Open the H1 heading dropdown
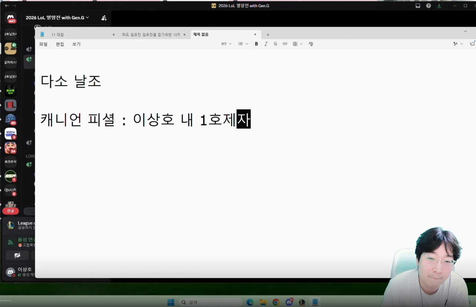The image size is (476, 307). 226,44
